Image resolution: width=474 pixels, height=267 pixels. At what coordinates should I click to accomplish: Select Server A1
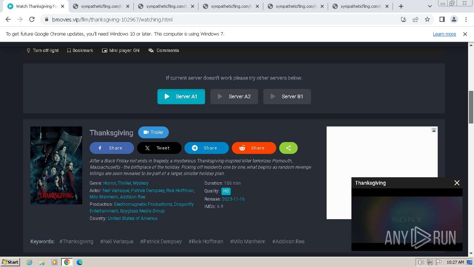point(181,96)
